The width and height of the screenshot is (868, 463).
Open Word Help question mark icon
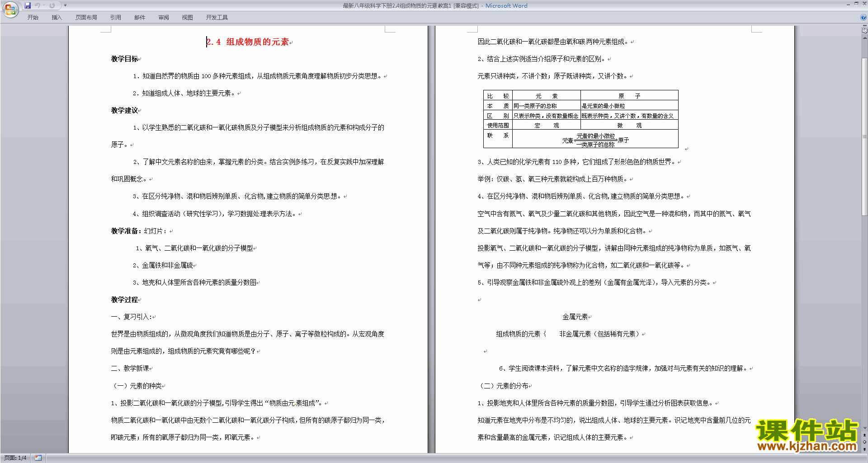pyautogui.click(x=863, y=18)
